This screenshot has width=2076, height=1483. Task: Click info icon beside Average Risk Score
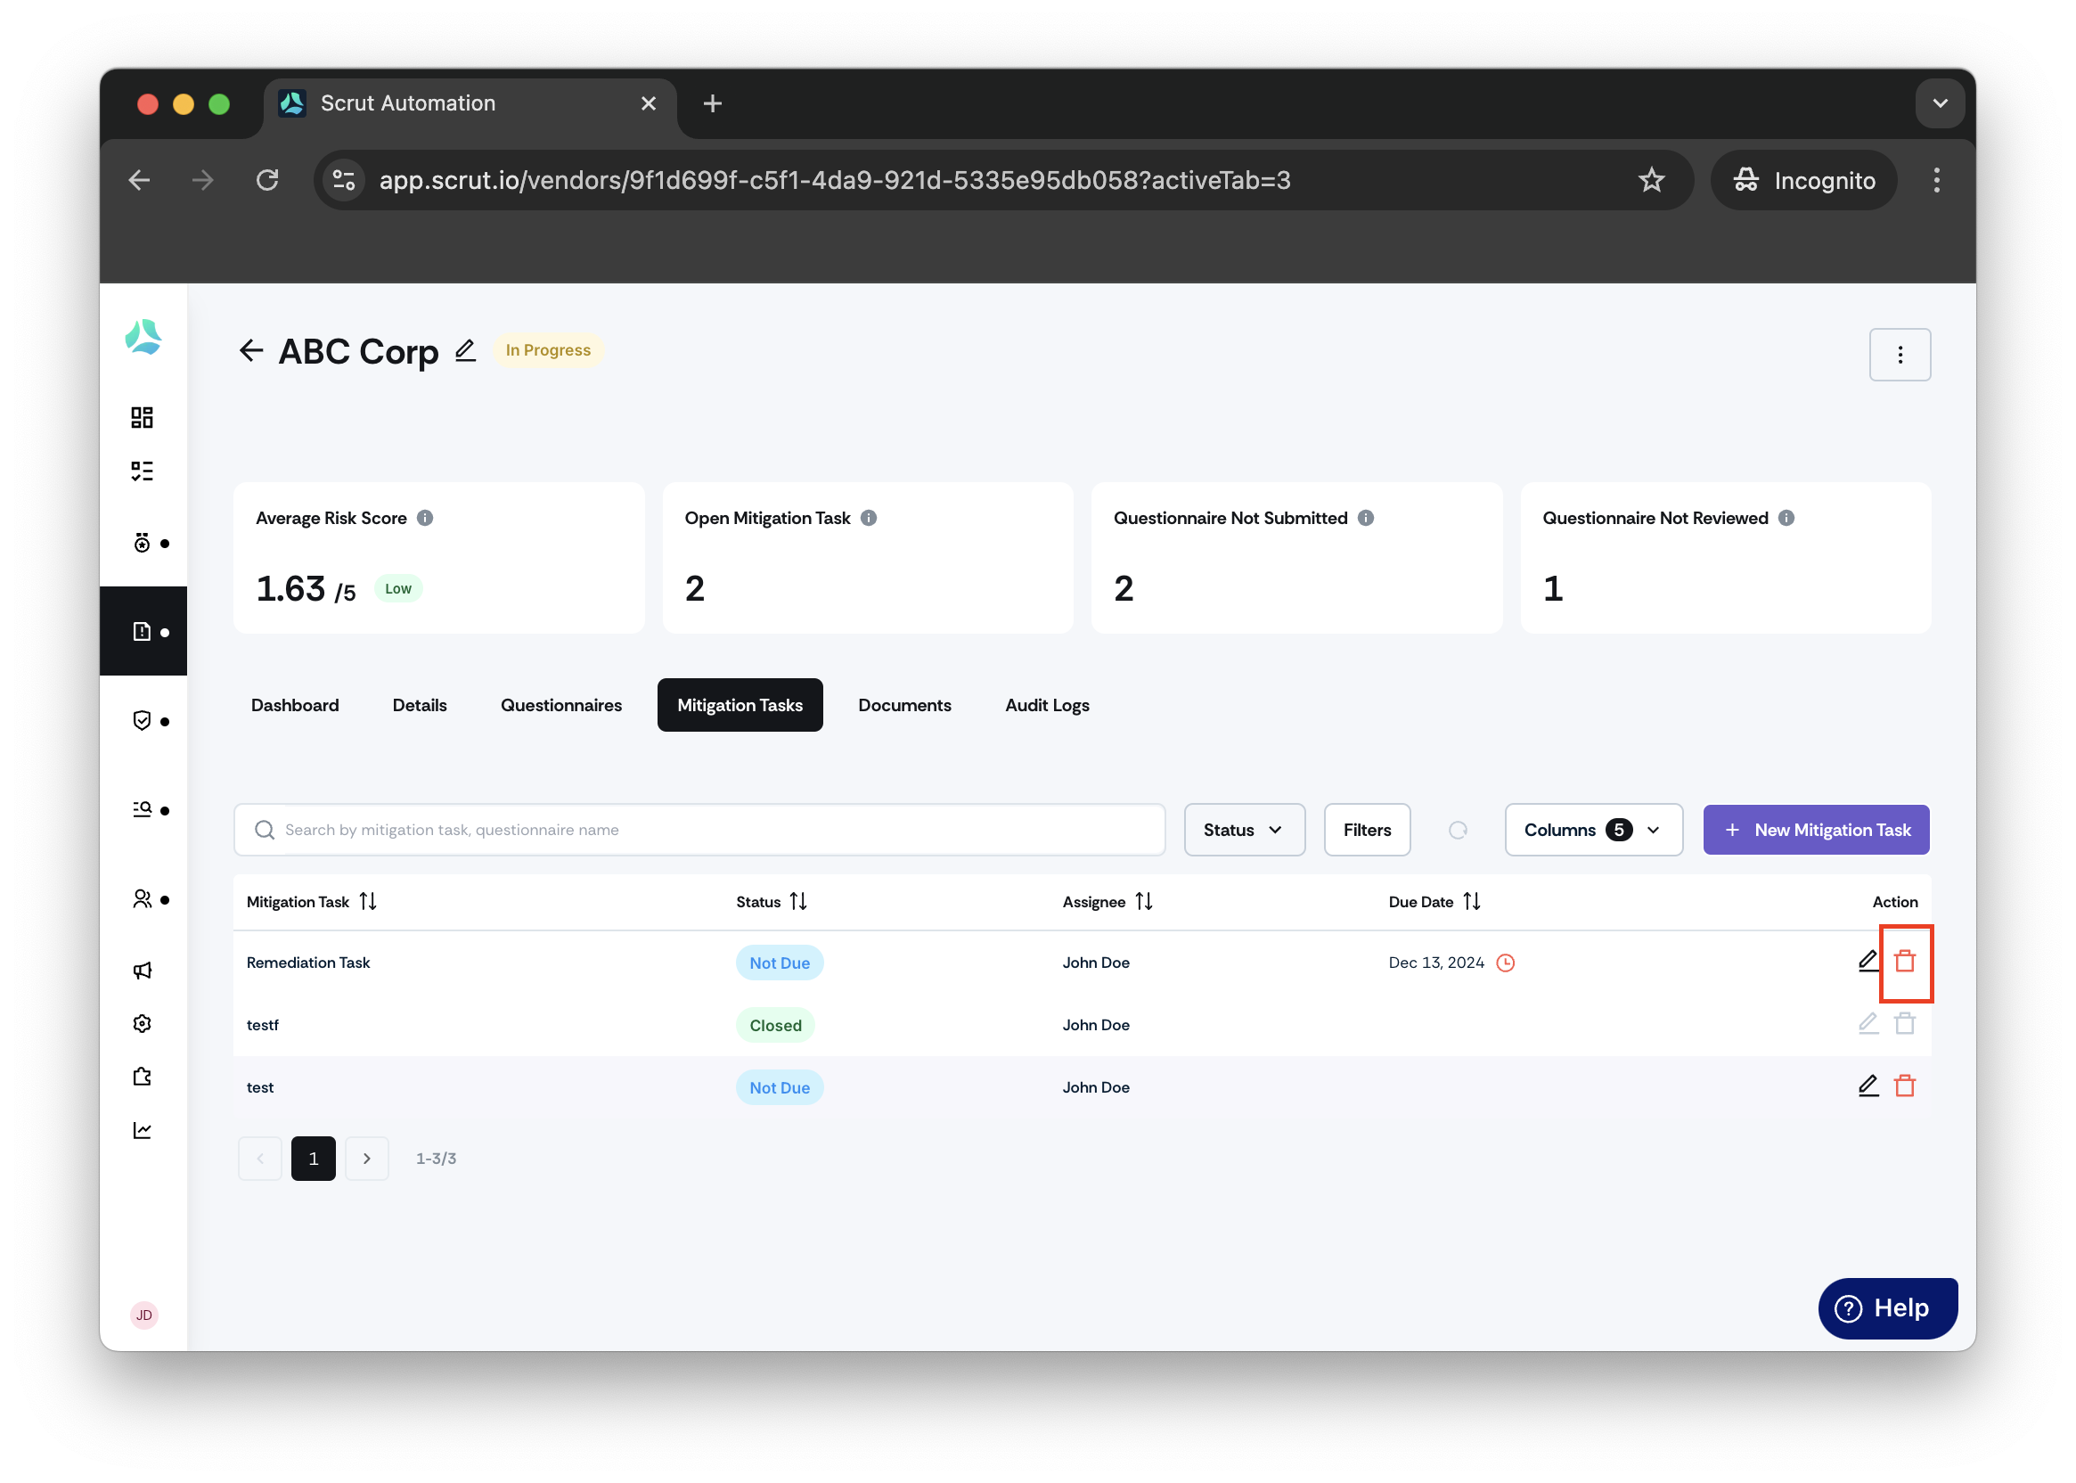(425, 518)
